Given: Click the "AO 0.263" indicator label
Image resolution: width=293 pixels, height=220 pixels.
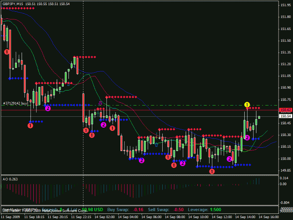Looking at the screenshot, I should pos(10,179).
